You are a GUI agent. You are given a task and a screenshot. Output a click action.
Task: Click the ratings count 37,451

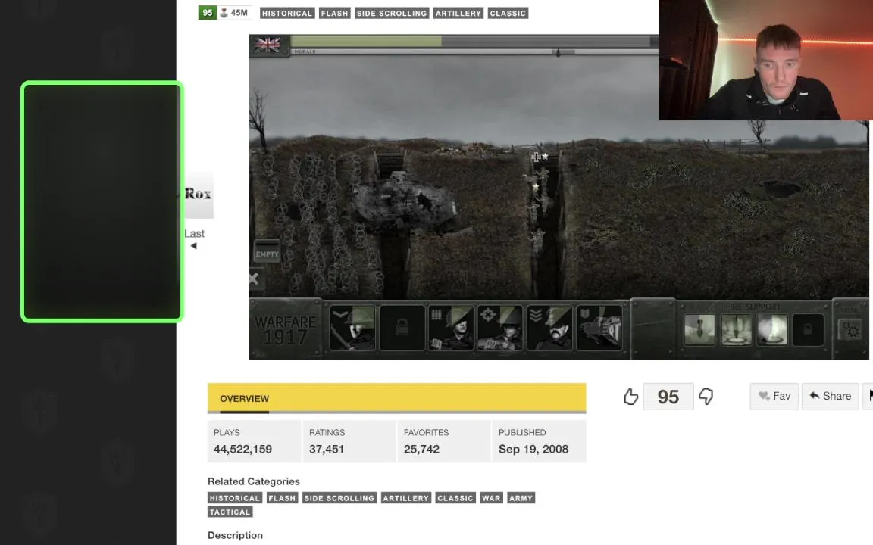pos(327,450)
